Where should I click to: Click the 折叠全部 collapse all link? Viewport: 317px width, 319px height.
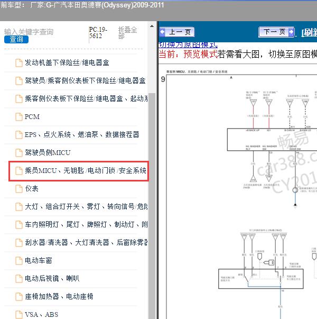click(127, 33)
